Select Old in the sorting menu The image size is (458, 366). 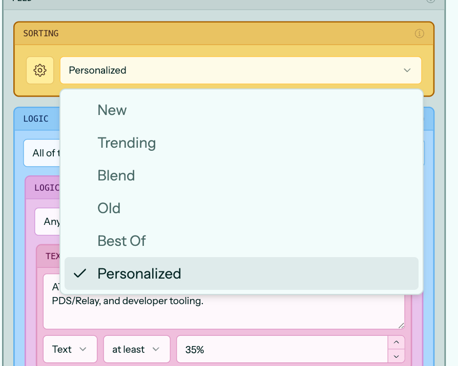[x=109, y=208]
